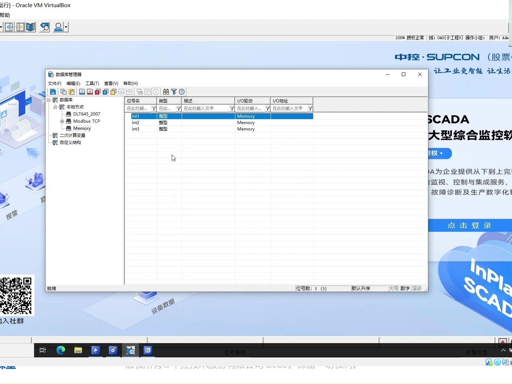Open the VirtualBox 帮助 menu at top
Screen dimensions: 512x384
click(x=5, y=15)
